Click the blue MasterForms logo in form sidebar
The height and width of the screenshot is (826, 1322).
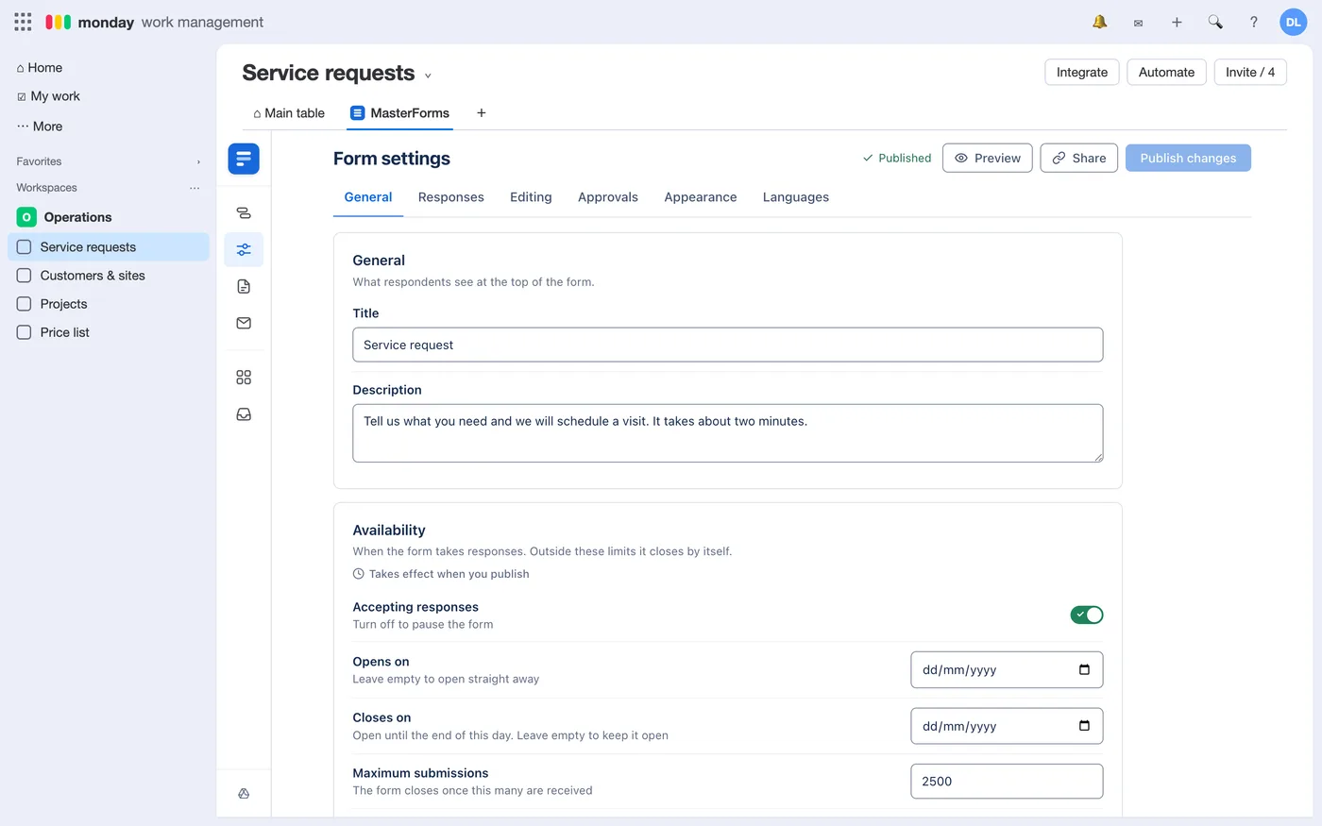pyautogui.click(x=244, y=159)
